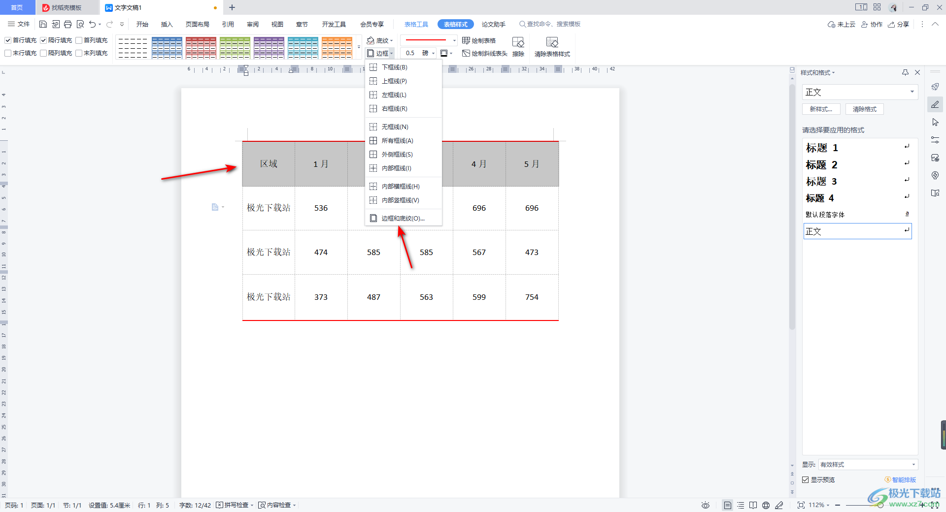Click the fit-page zoom icon in status bar
Screen dimensions: 946x512
pyautogui.click(x=801, y=505)
